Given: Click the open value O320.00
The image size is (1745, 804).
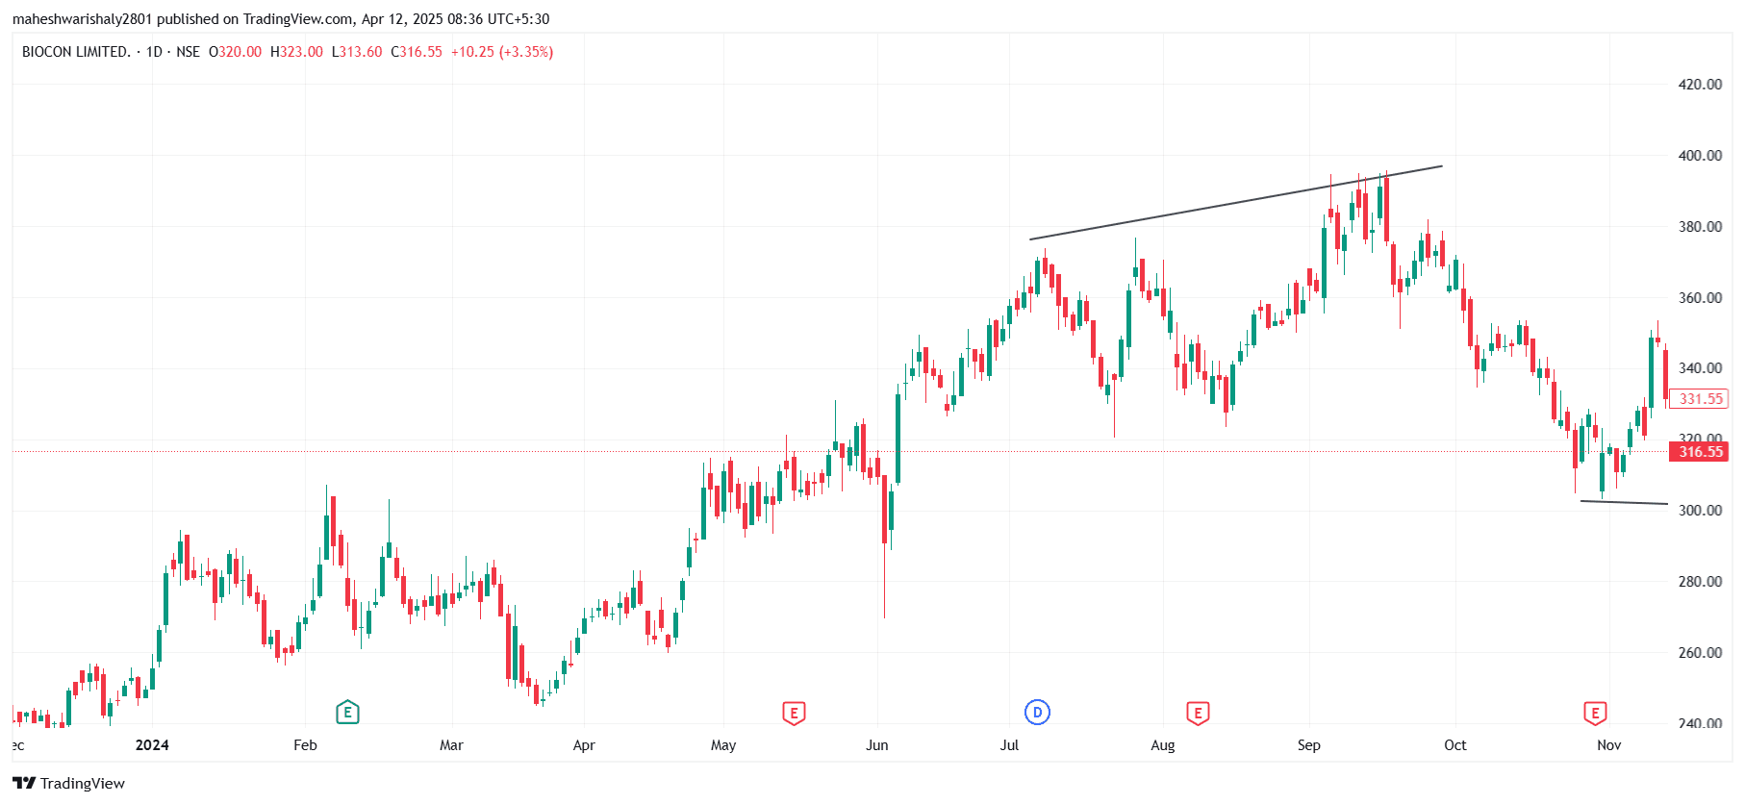Looking at the screenshot, I should (235, 52).
